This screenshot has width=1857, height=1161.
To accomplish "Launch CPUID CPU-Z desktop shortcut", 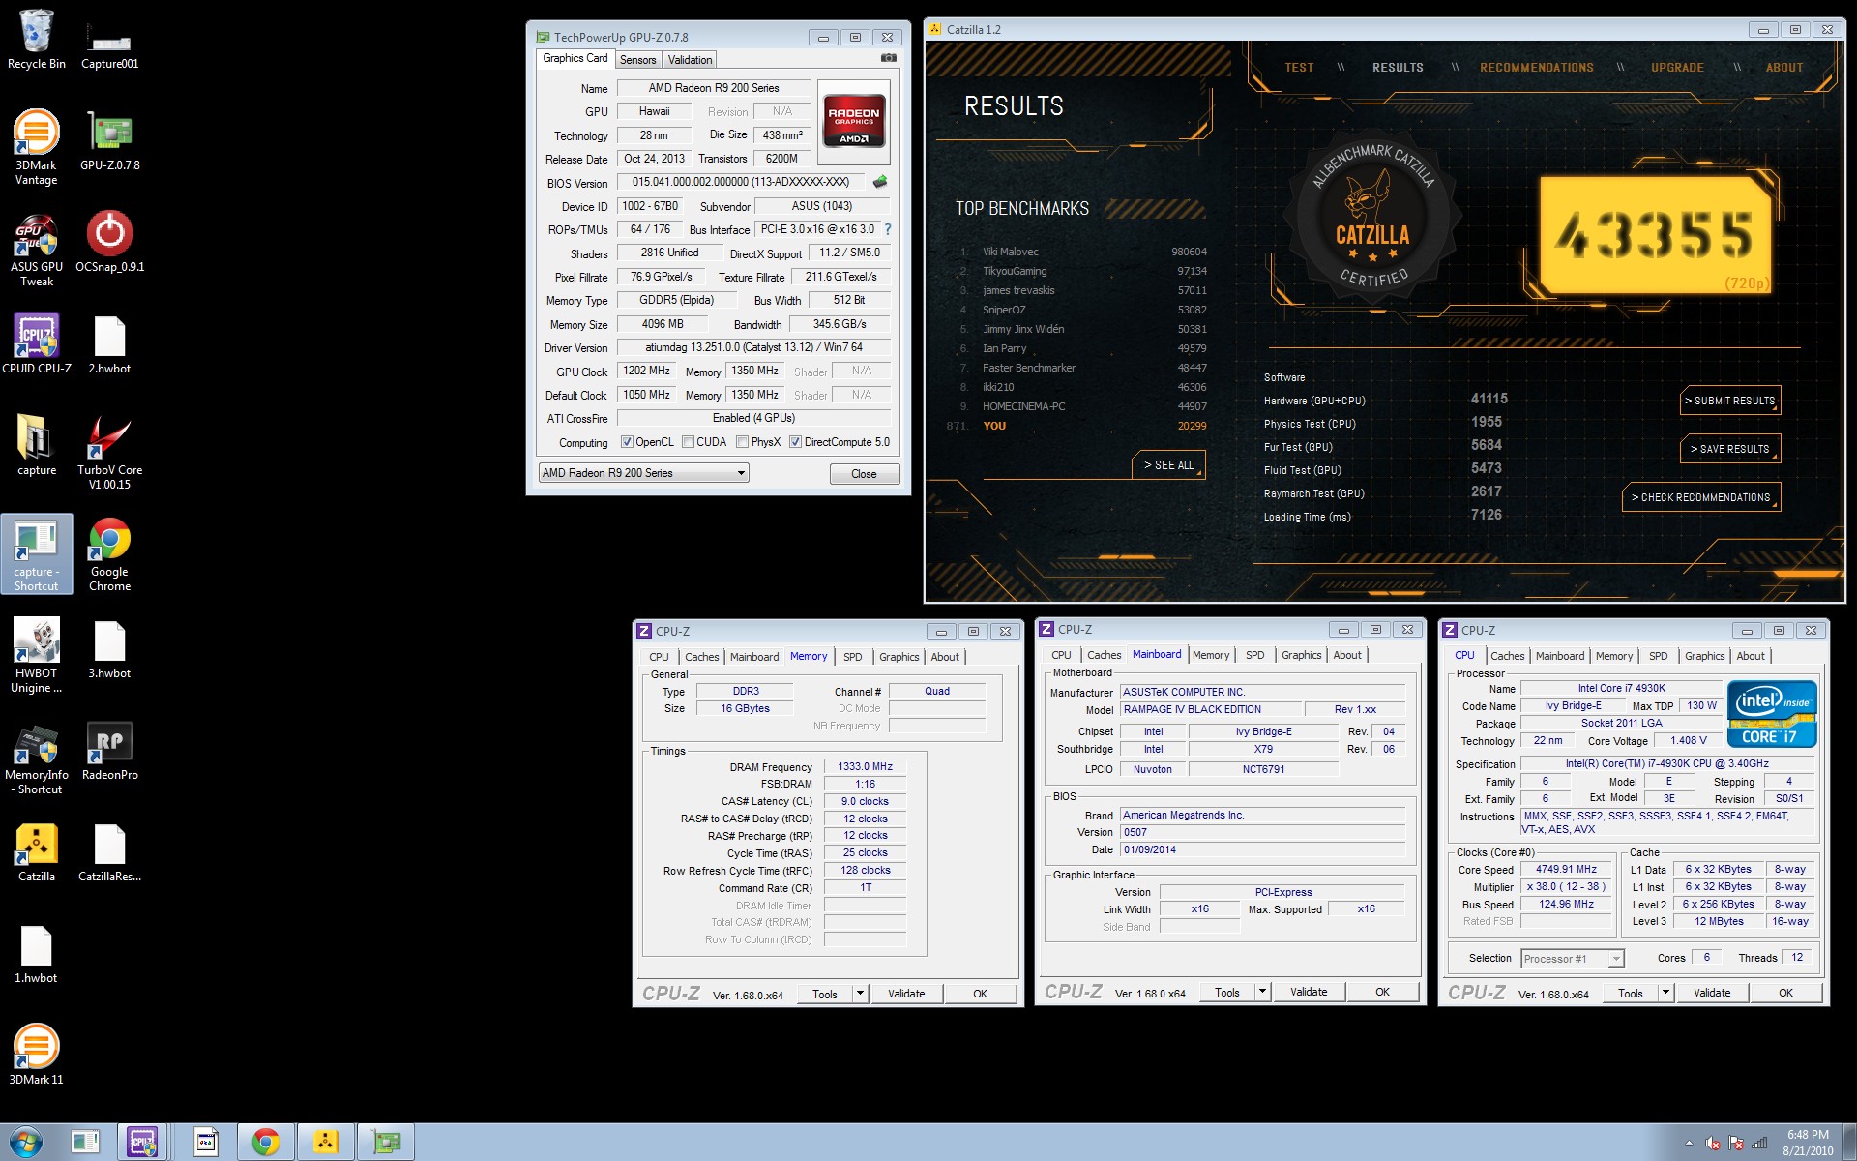I will point(37,345).
